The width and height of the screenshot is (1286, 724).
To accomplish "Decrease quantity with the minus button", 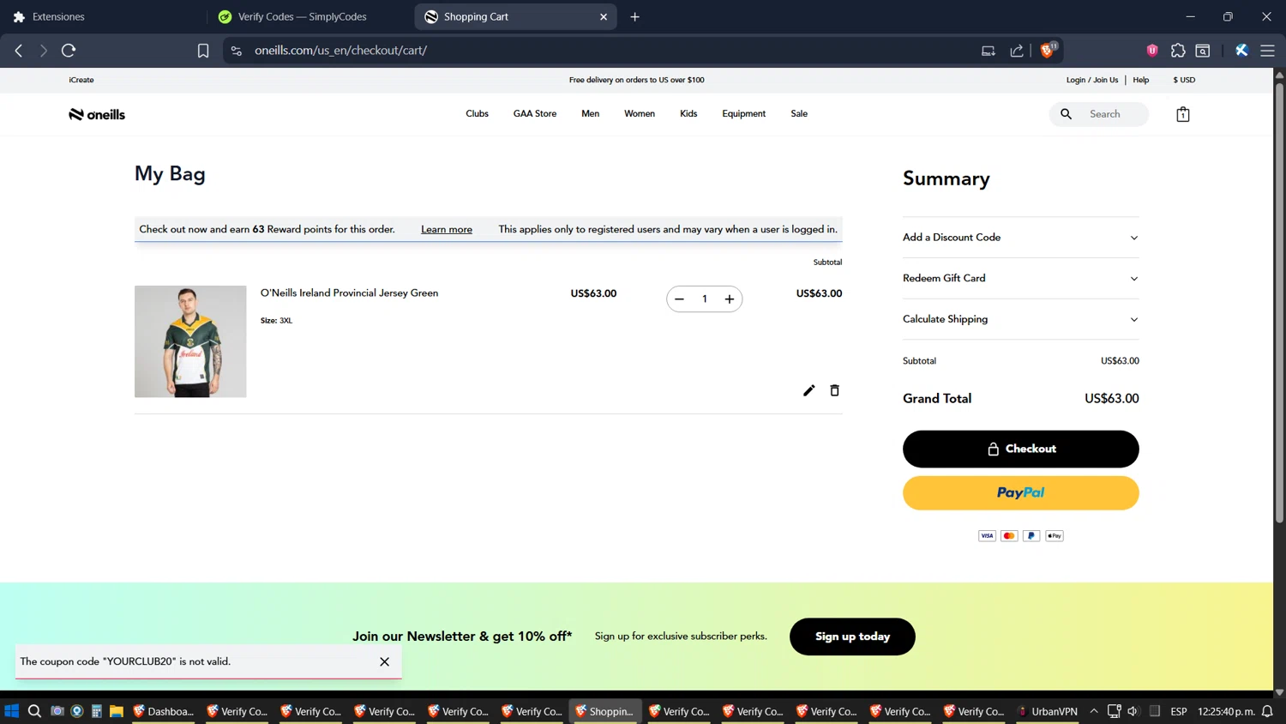I will click(679, 299).
